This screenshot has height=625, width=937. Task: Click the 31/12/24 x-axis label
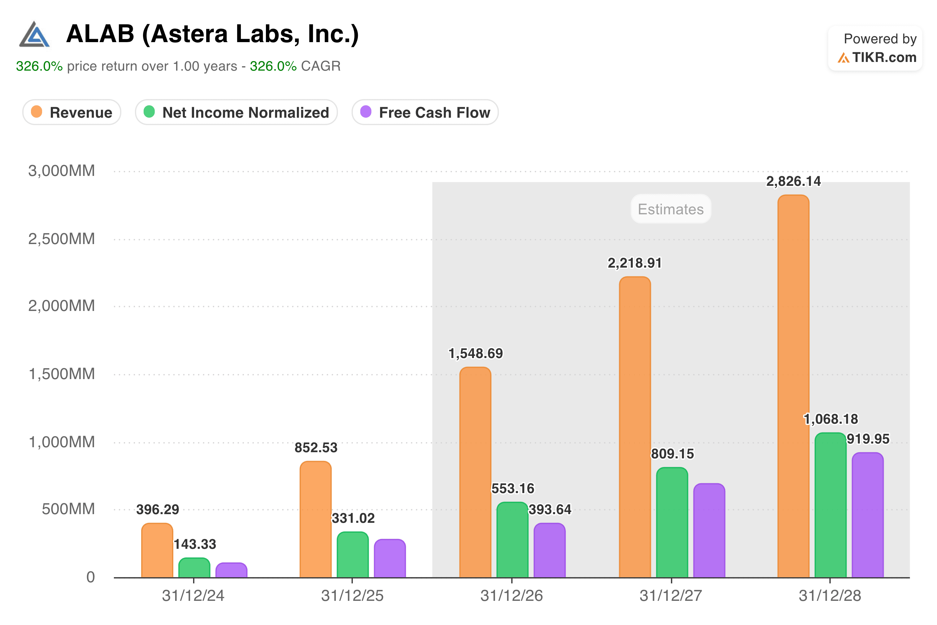tap(193, 596)
